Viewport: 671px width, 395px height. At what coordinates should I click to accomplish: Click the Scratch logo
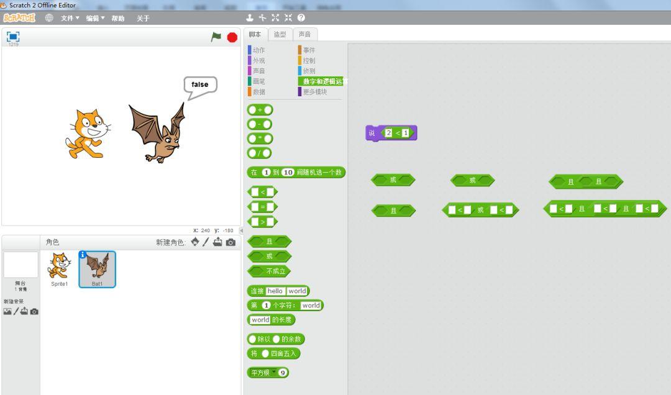[x=20, y=18]
